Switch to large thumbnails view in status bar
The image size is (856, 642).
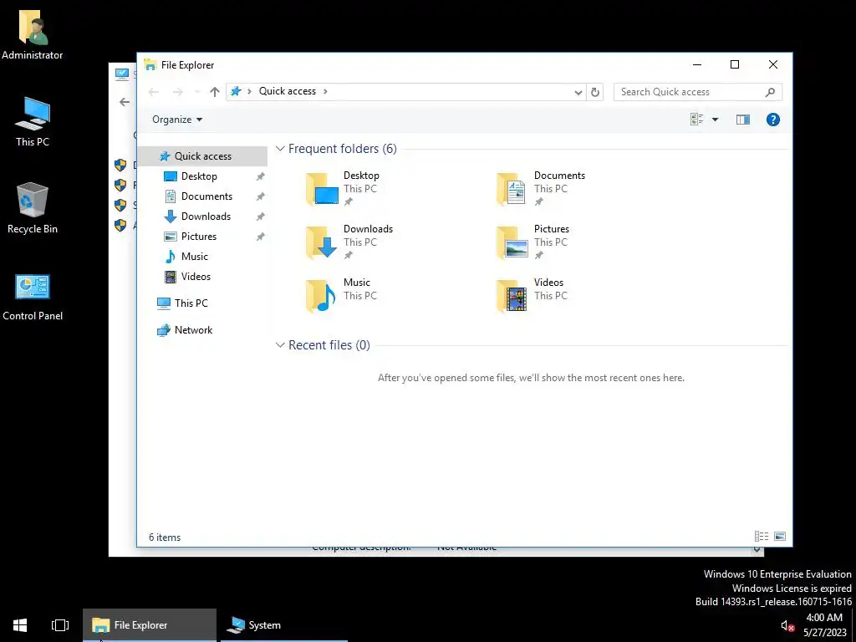click(780, 537)
